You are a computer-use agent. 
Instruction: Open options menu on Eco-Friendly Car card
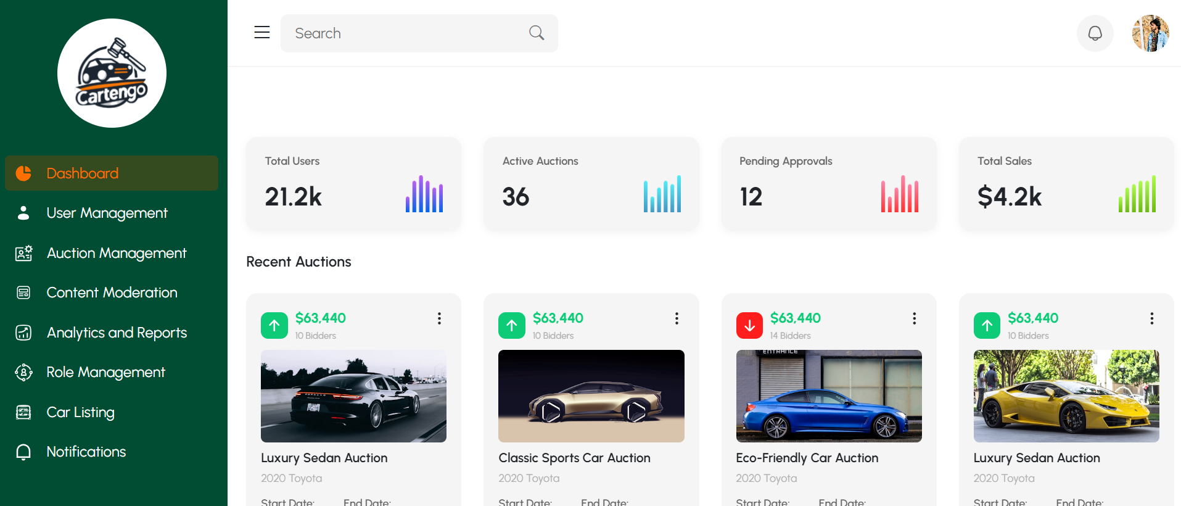pyautogui.click(x=914, y=318)
